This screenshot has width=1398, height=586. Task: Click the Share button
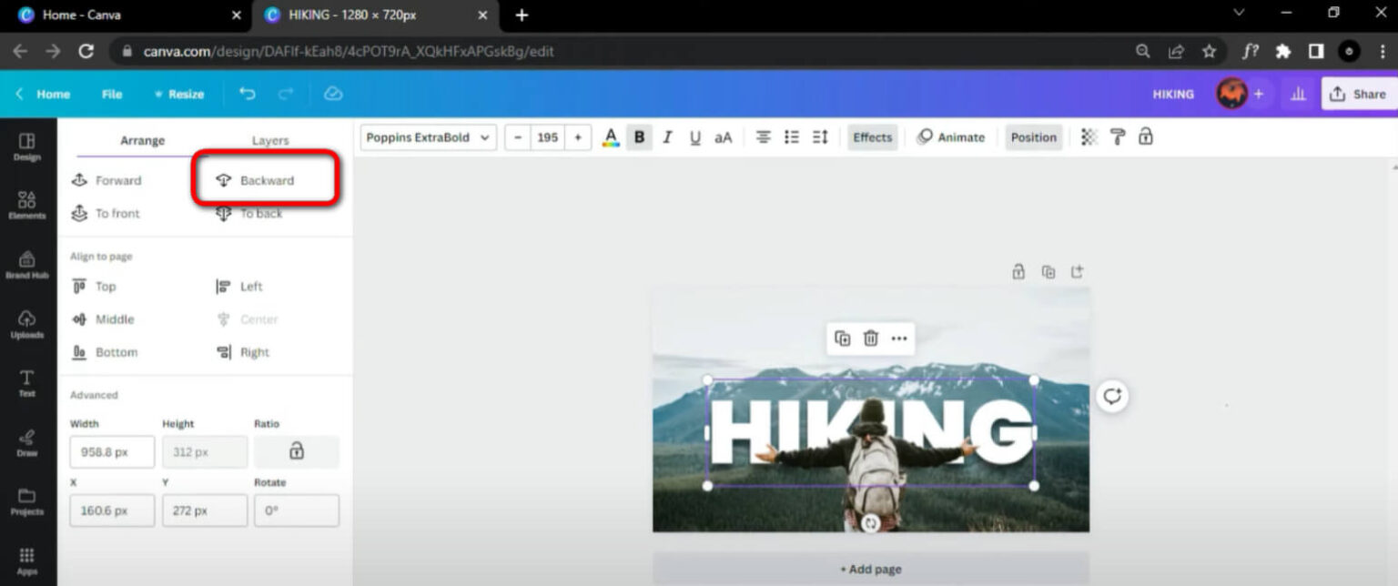point(1358,94)
